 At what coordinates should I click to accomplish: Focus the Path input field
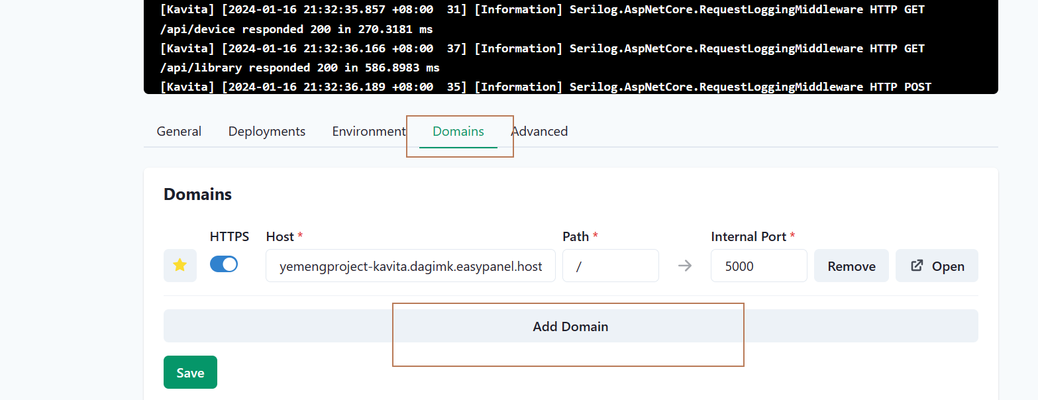(x=610, y=266)
